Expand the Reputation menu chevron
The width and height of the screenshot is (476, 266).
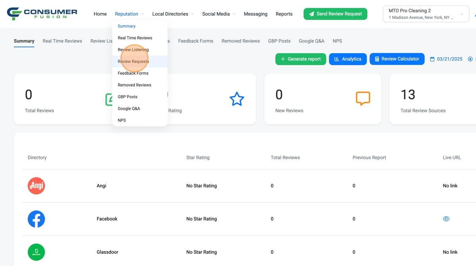142,14
